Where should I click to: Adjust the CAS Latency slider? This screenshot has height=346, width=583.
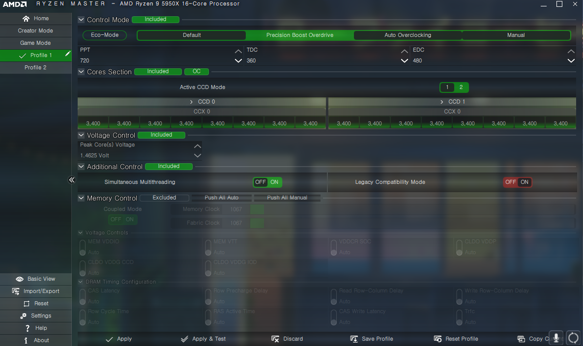83,296
